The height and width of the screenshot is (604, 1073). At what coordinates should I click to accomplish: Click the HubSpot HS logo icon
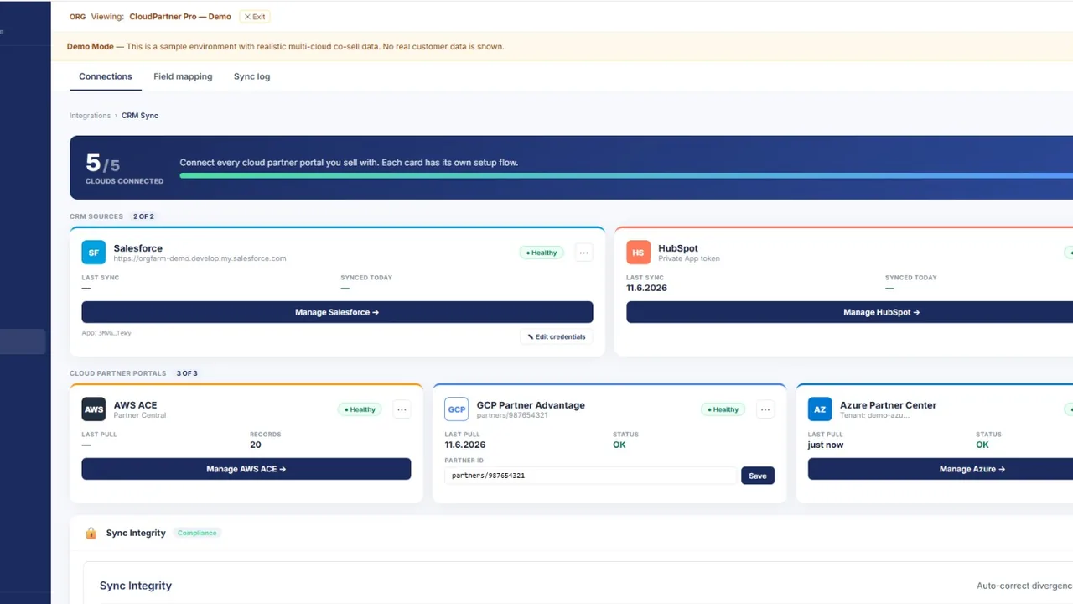tap(639, 253)
